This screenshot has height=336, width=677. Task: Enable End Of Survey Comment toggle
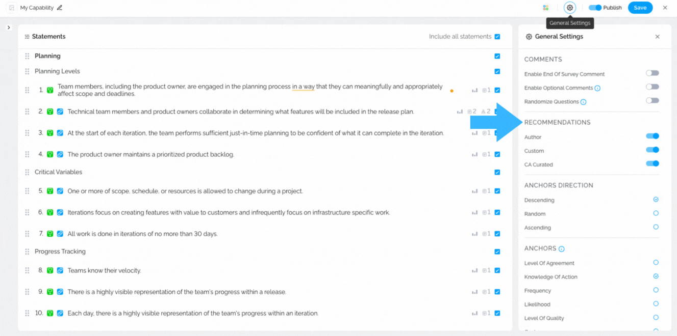point(652,73)
